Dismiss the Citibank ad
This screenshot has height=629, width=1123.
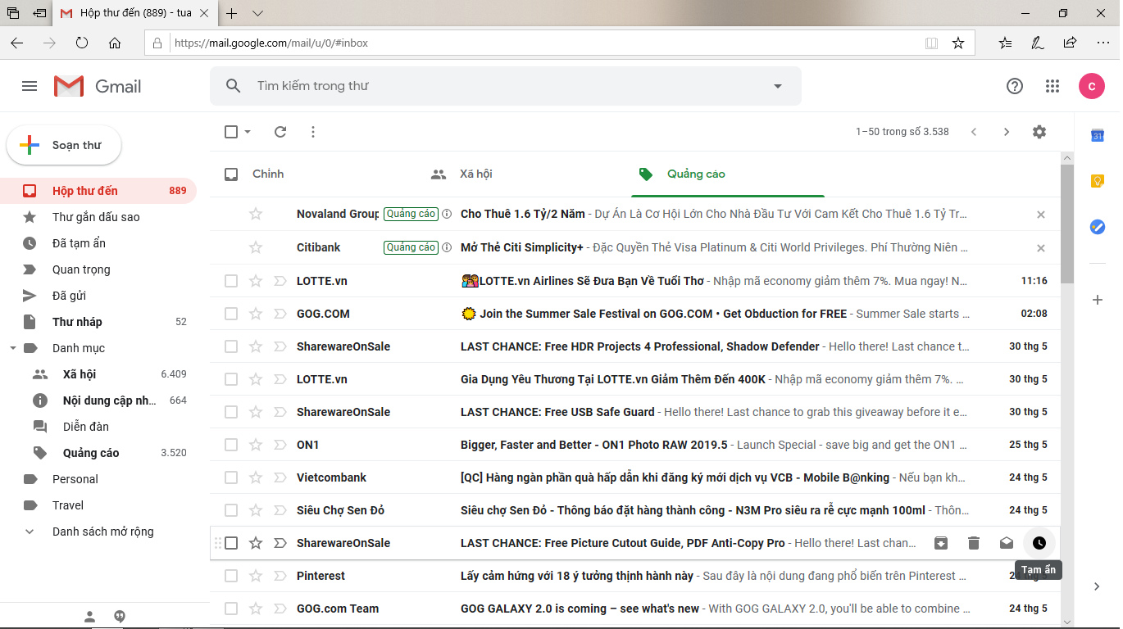pyautogui.click(x=1041, y=247)
